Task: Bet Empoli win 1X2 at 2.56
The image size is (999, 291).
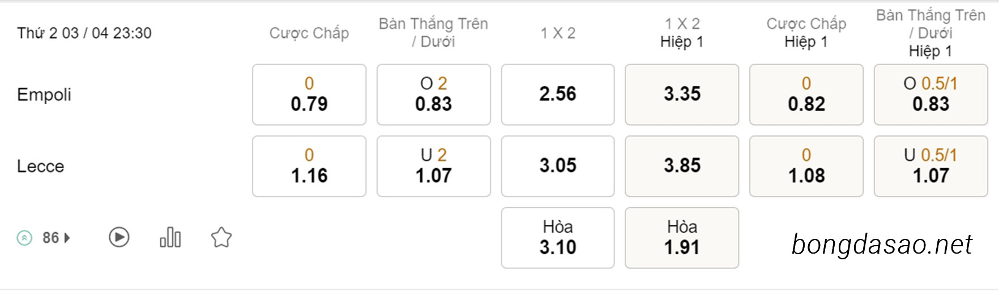Action: click(x=558, y=95)
